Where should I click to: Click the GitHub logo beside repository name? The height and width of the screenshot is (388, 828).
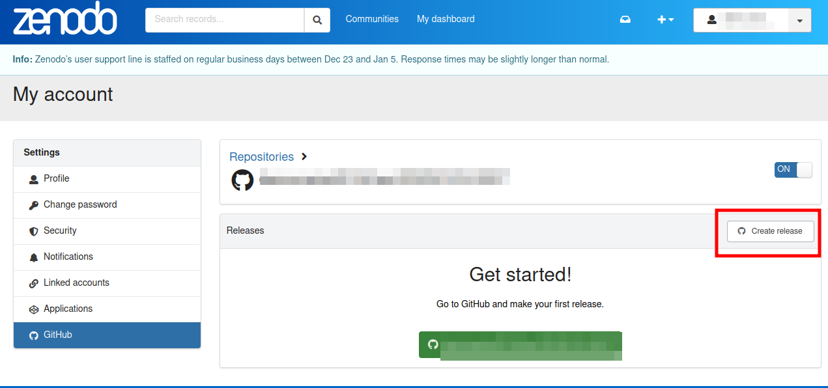pyautogui.click(x=242, y=180)
